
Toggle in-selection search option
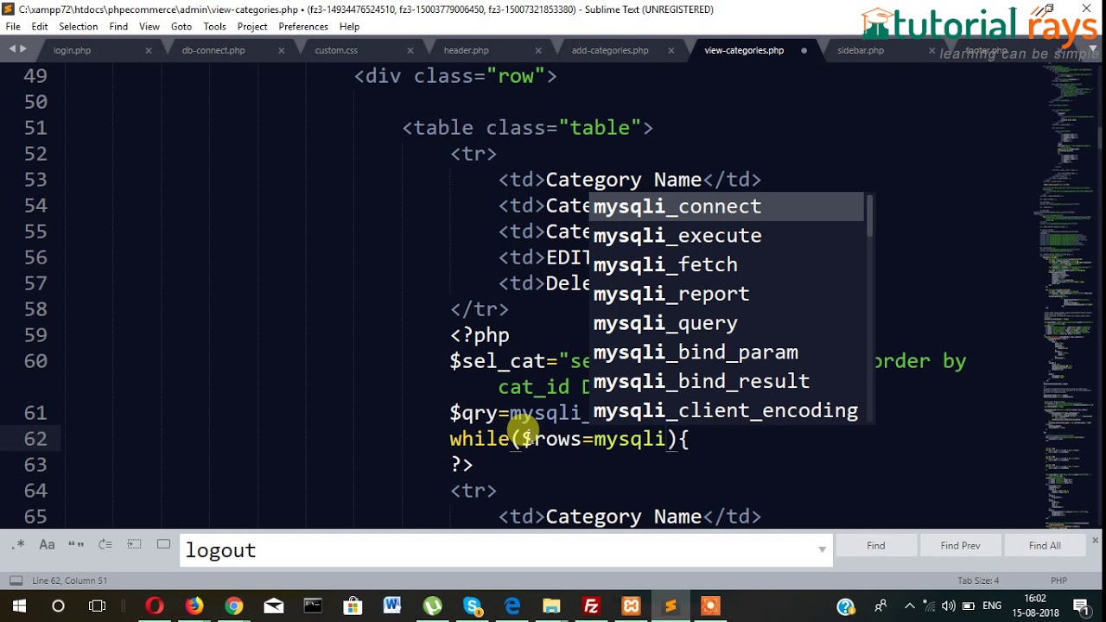click(134, 545)
